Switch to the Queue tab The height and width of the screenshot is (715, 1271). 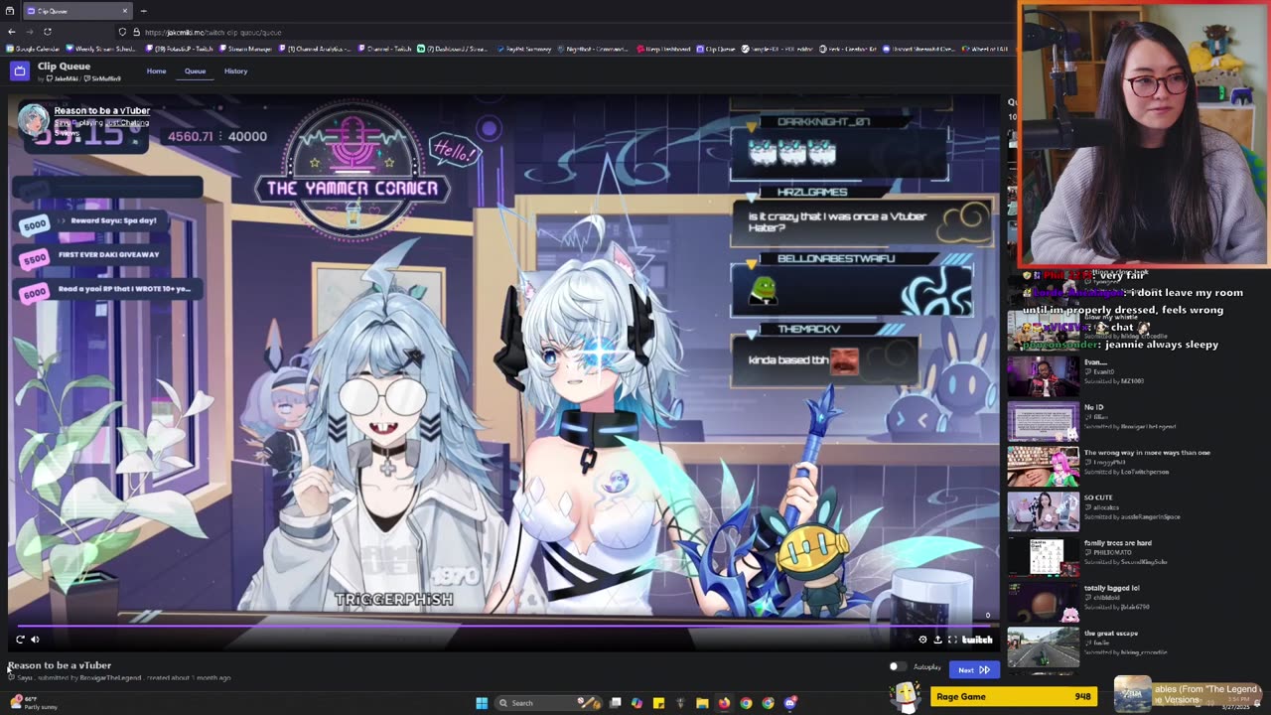(195, 71)
